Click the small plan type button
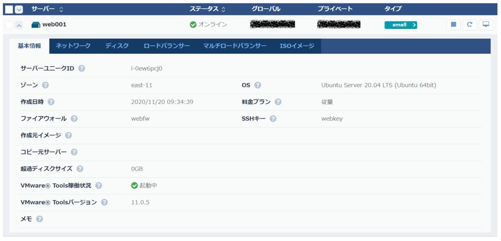 pyautogui.click(x=401, y=25)
